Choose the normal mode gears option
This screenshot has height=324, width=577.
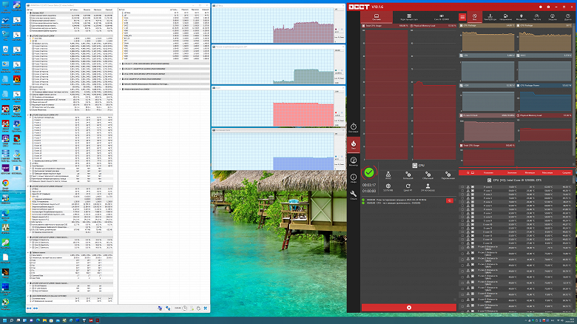click(428, 175)
